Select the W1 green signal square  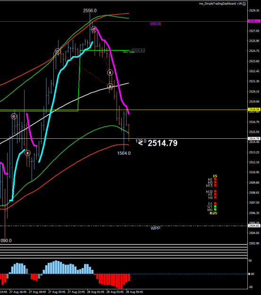coord(215,206)
